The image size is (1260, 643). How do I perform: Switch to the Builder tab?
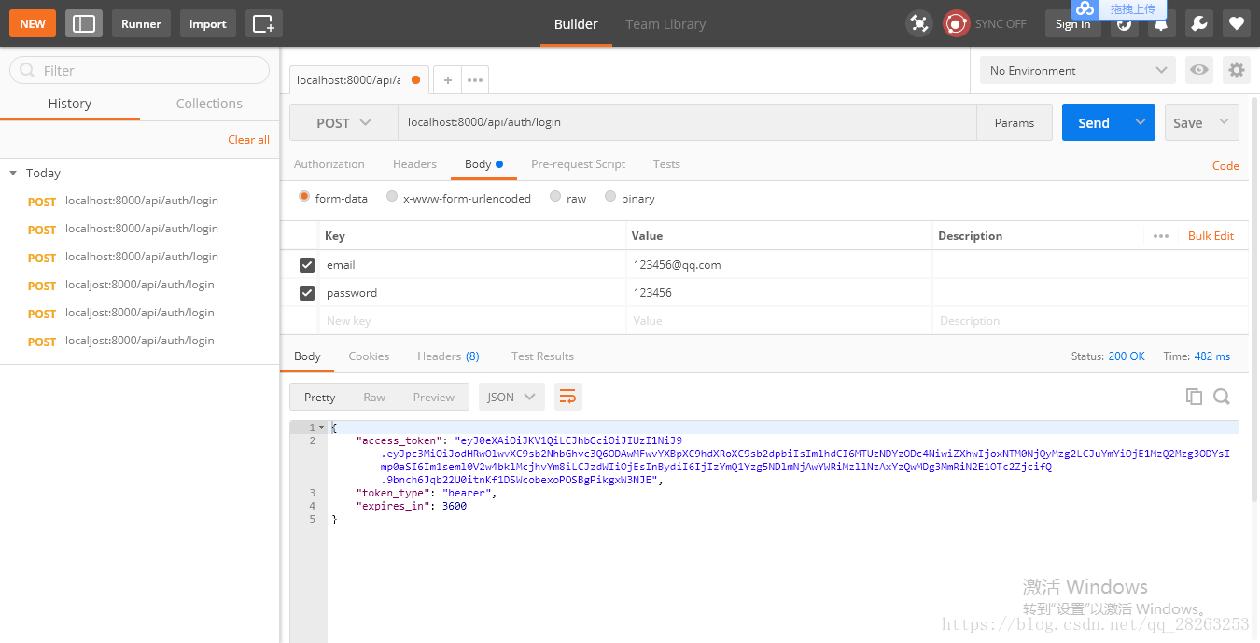[x=576, y=24]
